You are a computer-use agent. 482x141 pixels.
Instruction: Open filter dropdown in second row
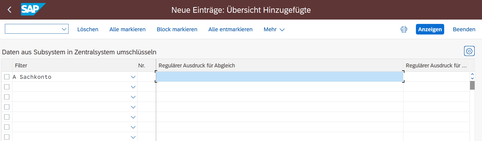click(x=133, y=87)
